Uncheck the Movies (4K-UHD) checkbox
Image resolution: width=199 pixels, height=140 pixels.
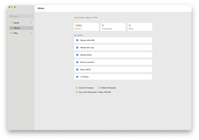coord(77,40)
